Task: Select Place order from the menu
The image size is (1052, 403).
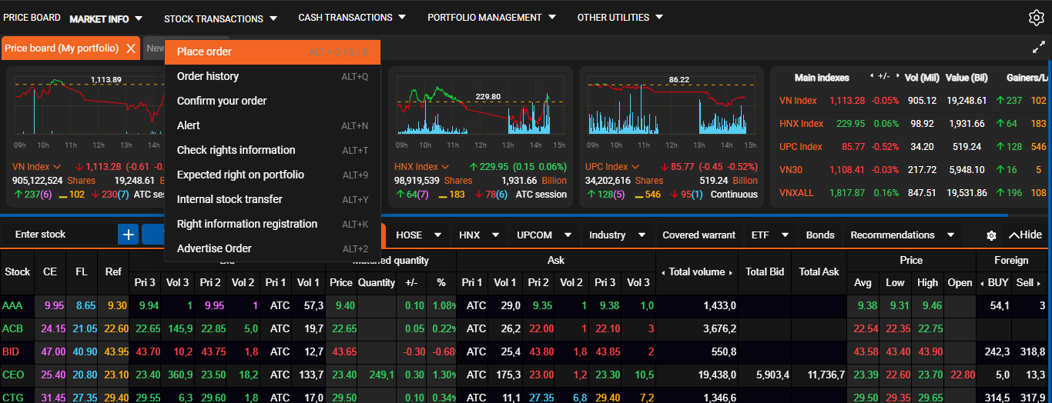Action: (x=204, y=52)
